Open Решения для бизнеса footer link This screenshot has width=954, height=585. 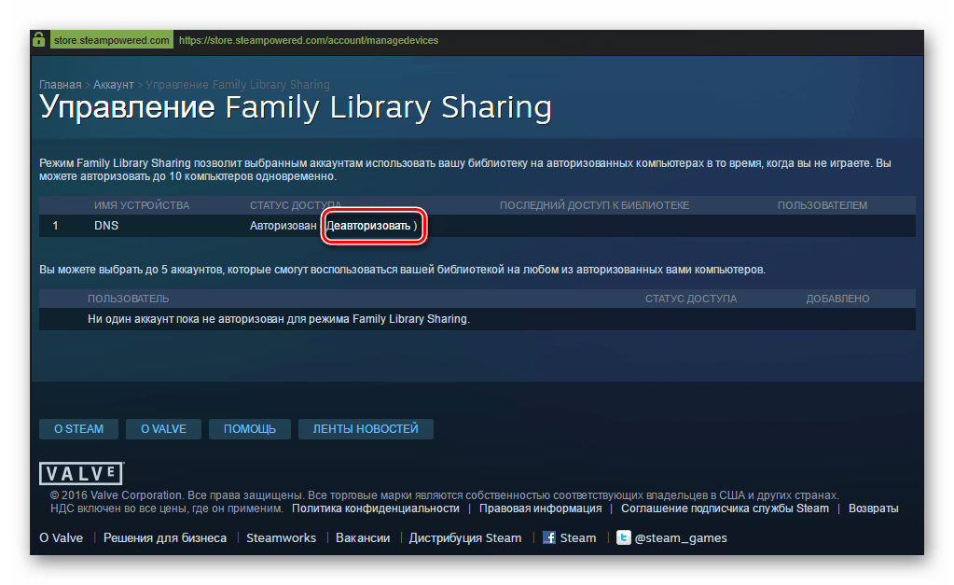click(164, 537)
